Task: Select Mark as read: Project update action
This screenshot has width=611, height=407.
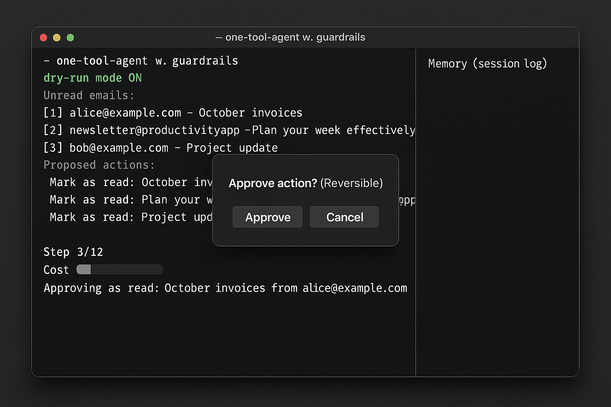Action: tap(130, 217)
